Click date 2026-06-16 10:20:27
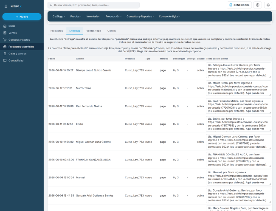The width and height of the screenshot is (276, 211). click(61, 70)
